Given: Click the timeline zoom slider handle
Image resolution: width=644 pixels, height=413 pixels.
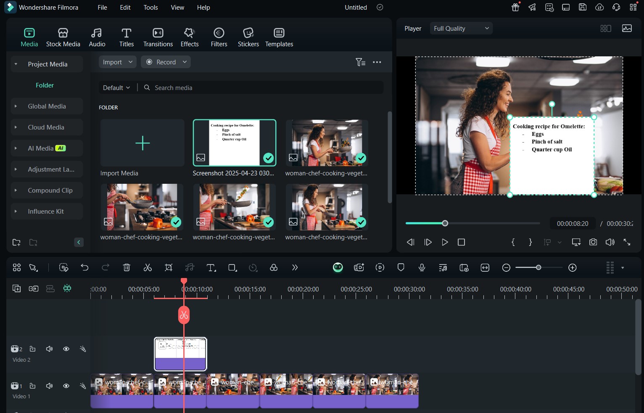Looking at the screenshot, I should coord(538,267).
